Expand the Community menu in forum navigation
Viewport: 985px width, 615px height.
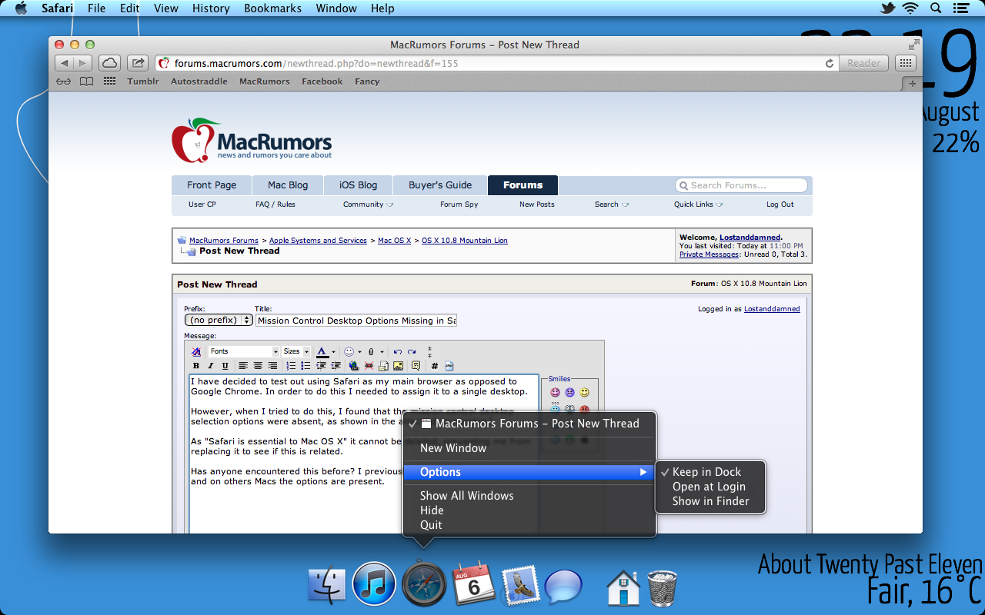pyautogui.click(x=368, y=204)
